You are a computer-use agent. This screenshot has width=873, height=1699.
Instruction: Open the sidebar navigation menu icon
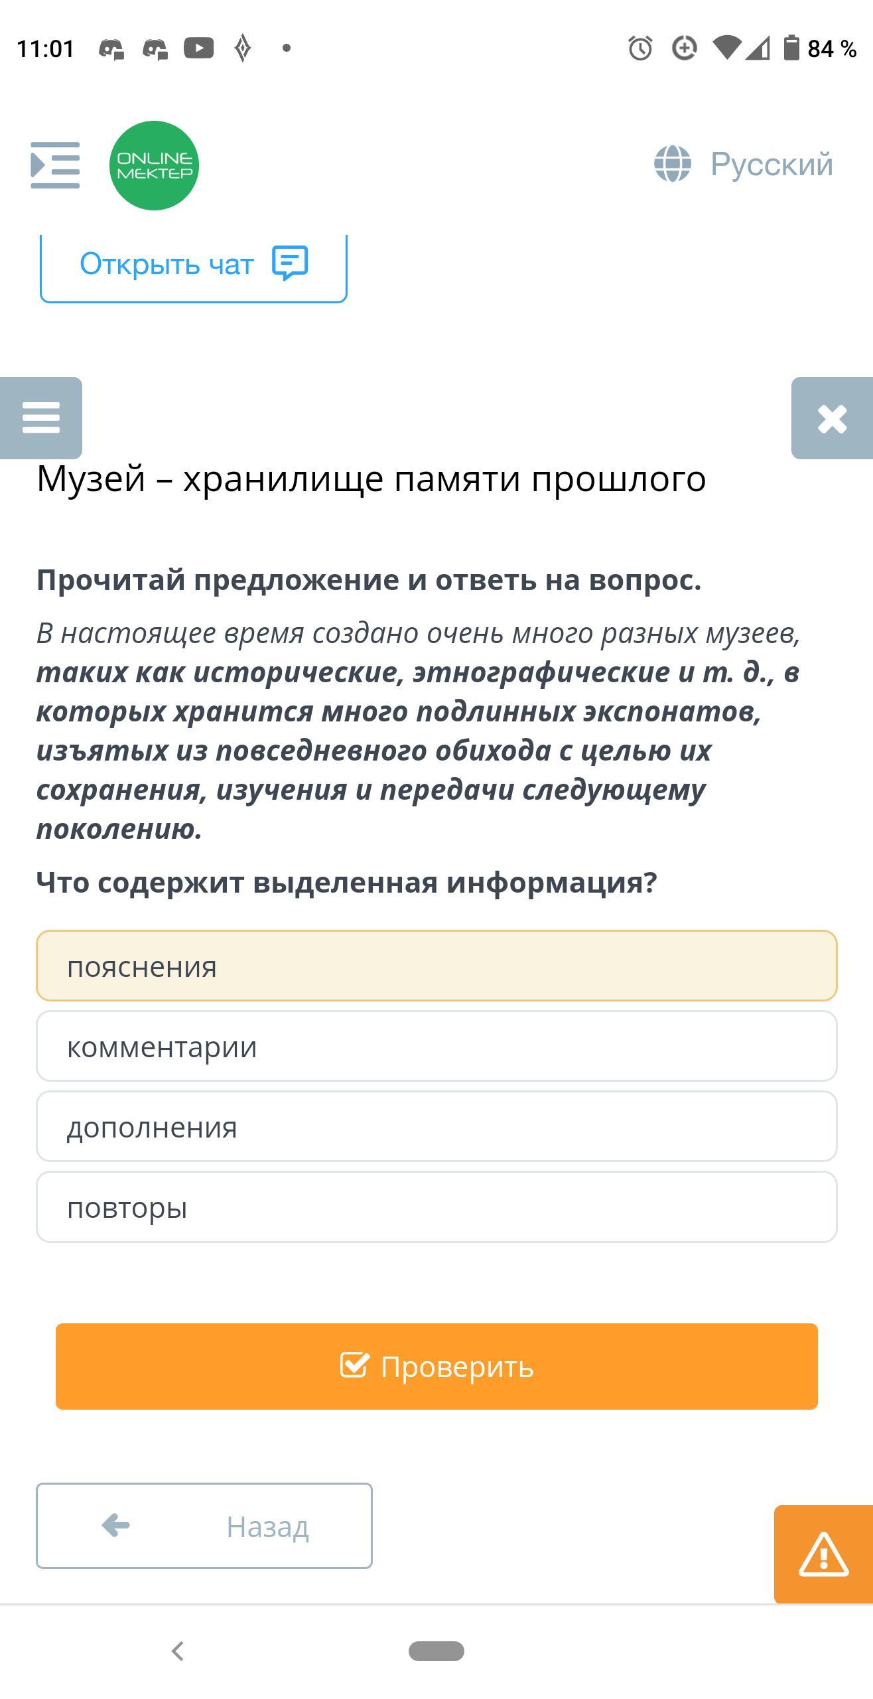(x=55, y=165)
